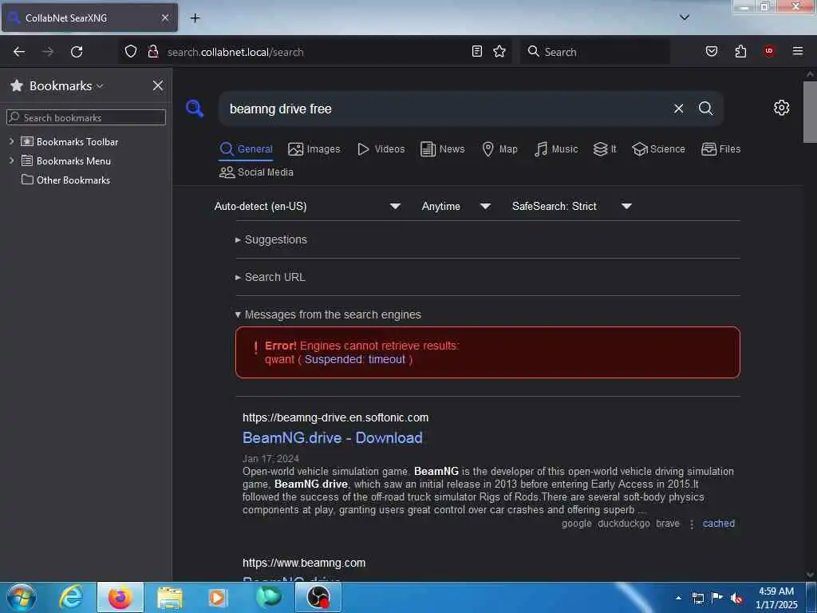Screen dimensions: 817x613
Task: Bookmark this page with star icon
Action: [499, 51]
